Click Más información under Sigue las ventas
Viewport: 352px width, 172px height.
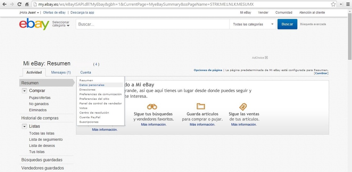(244, 125)
